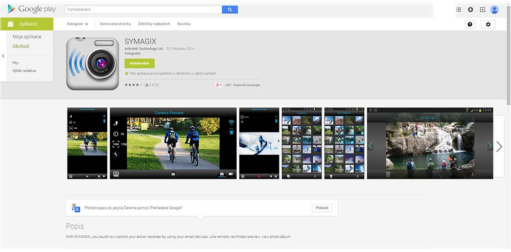Viewport: 511px width, 252px height.
Task: Expand the Kategorie dropdown
Action: tap(78, 24)
